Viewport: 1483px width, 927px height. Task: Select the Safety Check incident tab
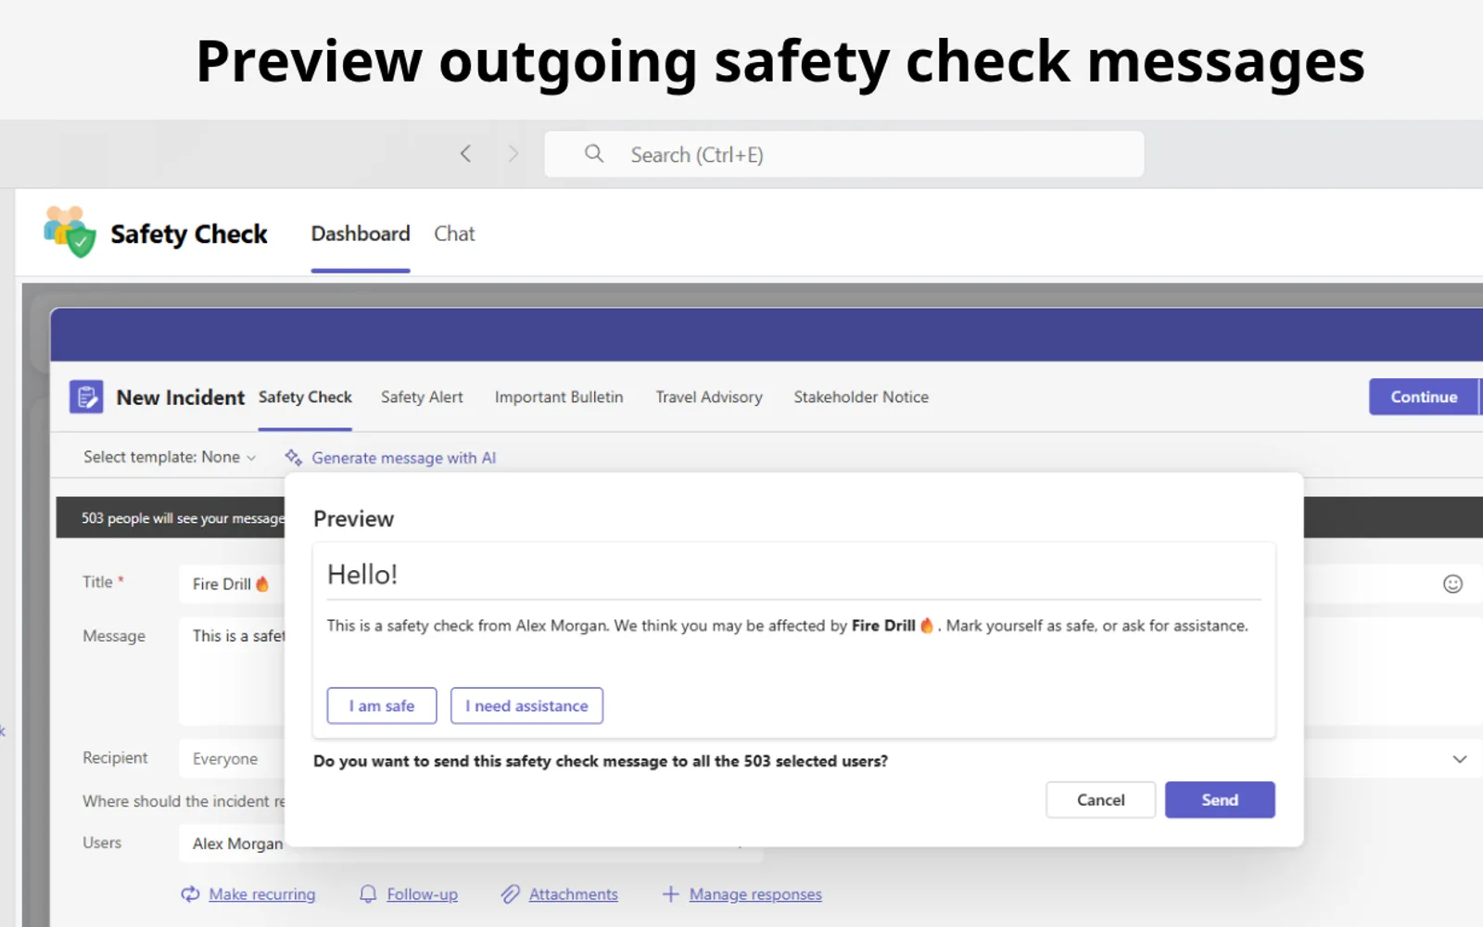pyautogui.click(x=305, y=397)
